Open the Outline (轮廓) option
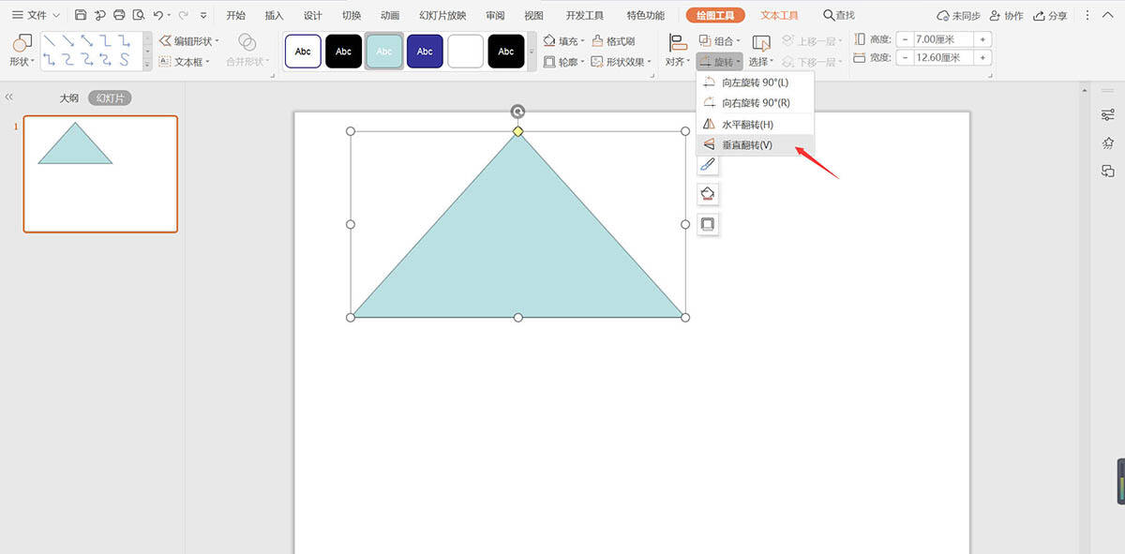The height and width of the screenshot is (554, 1125). click(563, 62)
